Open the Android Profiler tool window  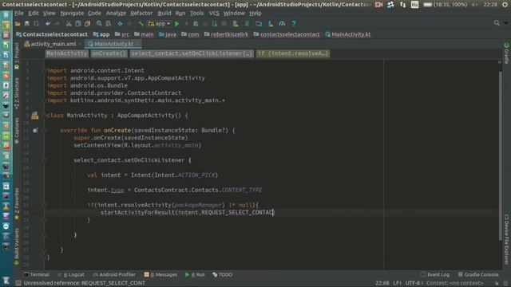(x=114, y=274)
